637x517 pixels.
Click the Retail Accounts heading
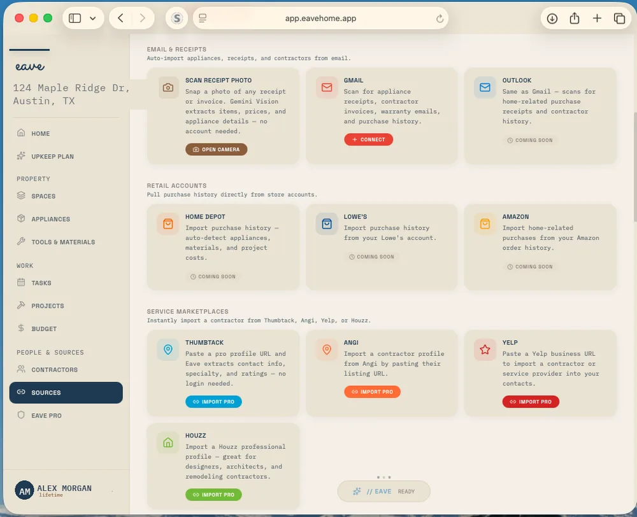pyautogui.click(x=176, y=186)
